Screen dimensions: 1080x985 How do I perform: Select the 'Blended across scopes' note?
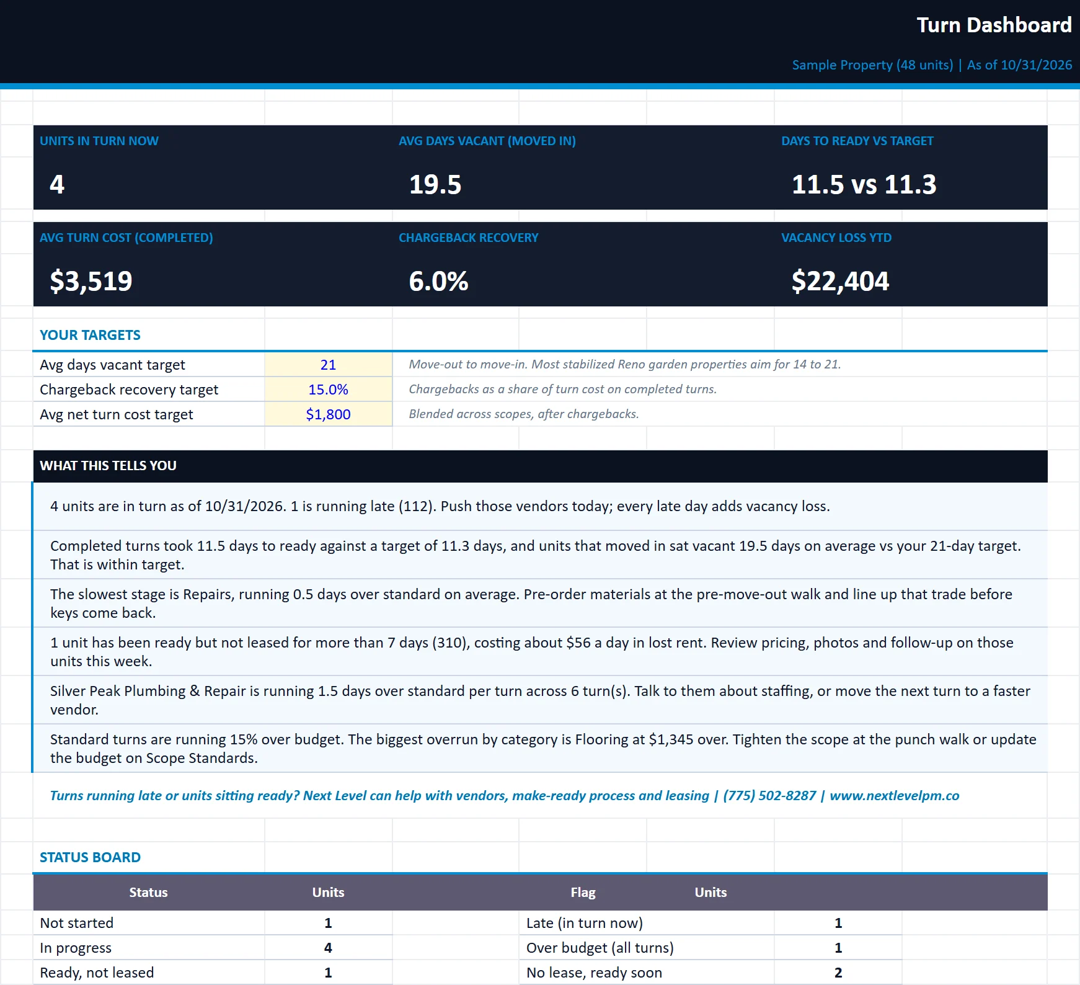(524, 414)
